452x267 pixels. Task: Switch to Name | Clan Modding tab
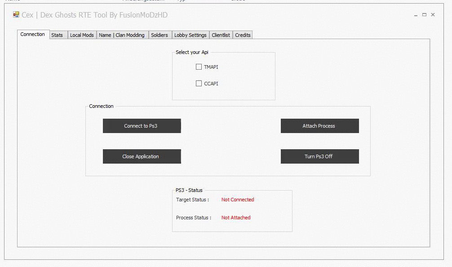(x=122, y=35)
